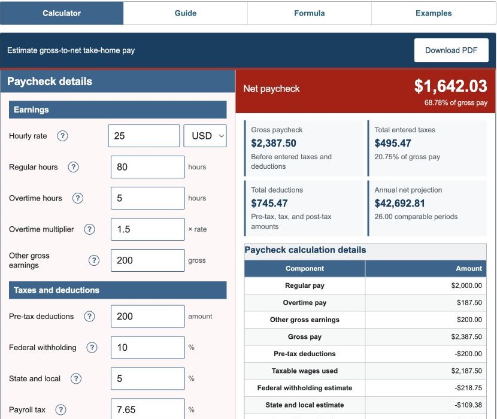Image resolution: width=497 pixels, height=419 pixels.
Task: Open help icon for Federal withholding
Action: [92, 347]
